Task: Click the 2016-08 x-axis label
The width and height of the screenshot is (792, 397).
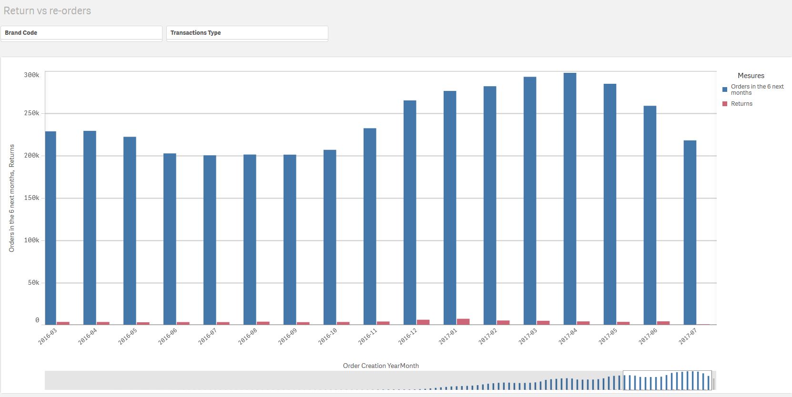Action: tap(248, 337)
